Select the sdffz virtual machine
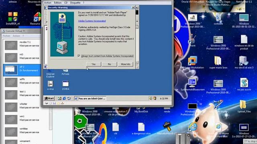Screen dimensions: 257x144 click(x=22, y=82)
